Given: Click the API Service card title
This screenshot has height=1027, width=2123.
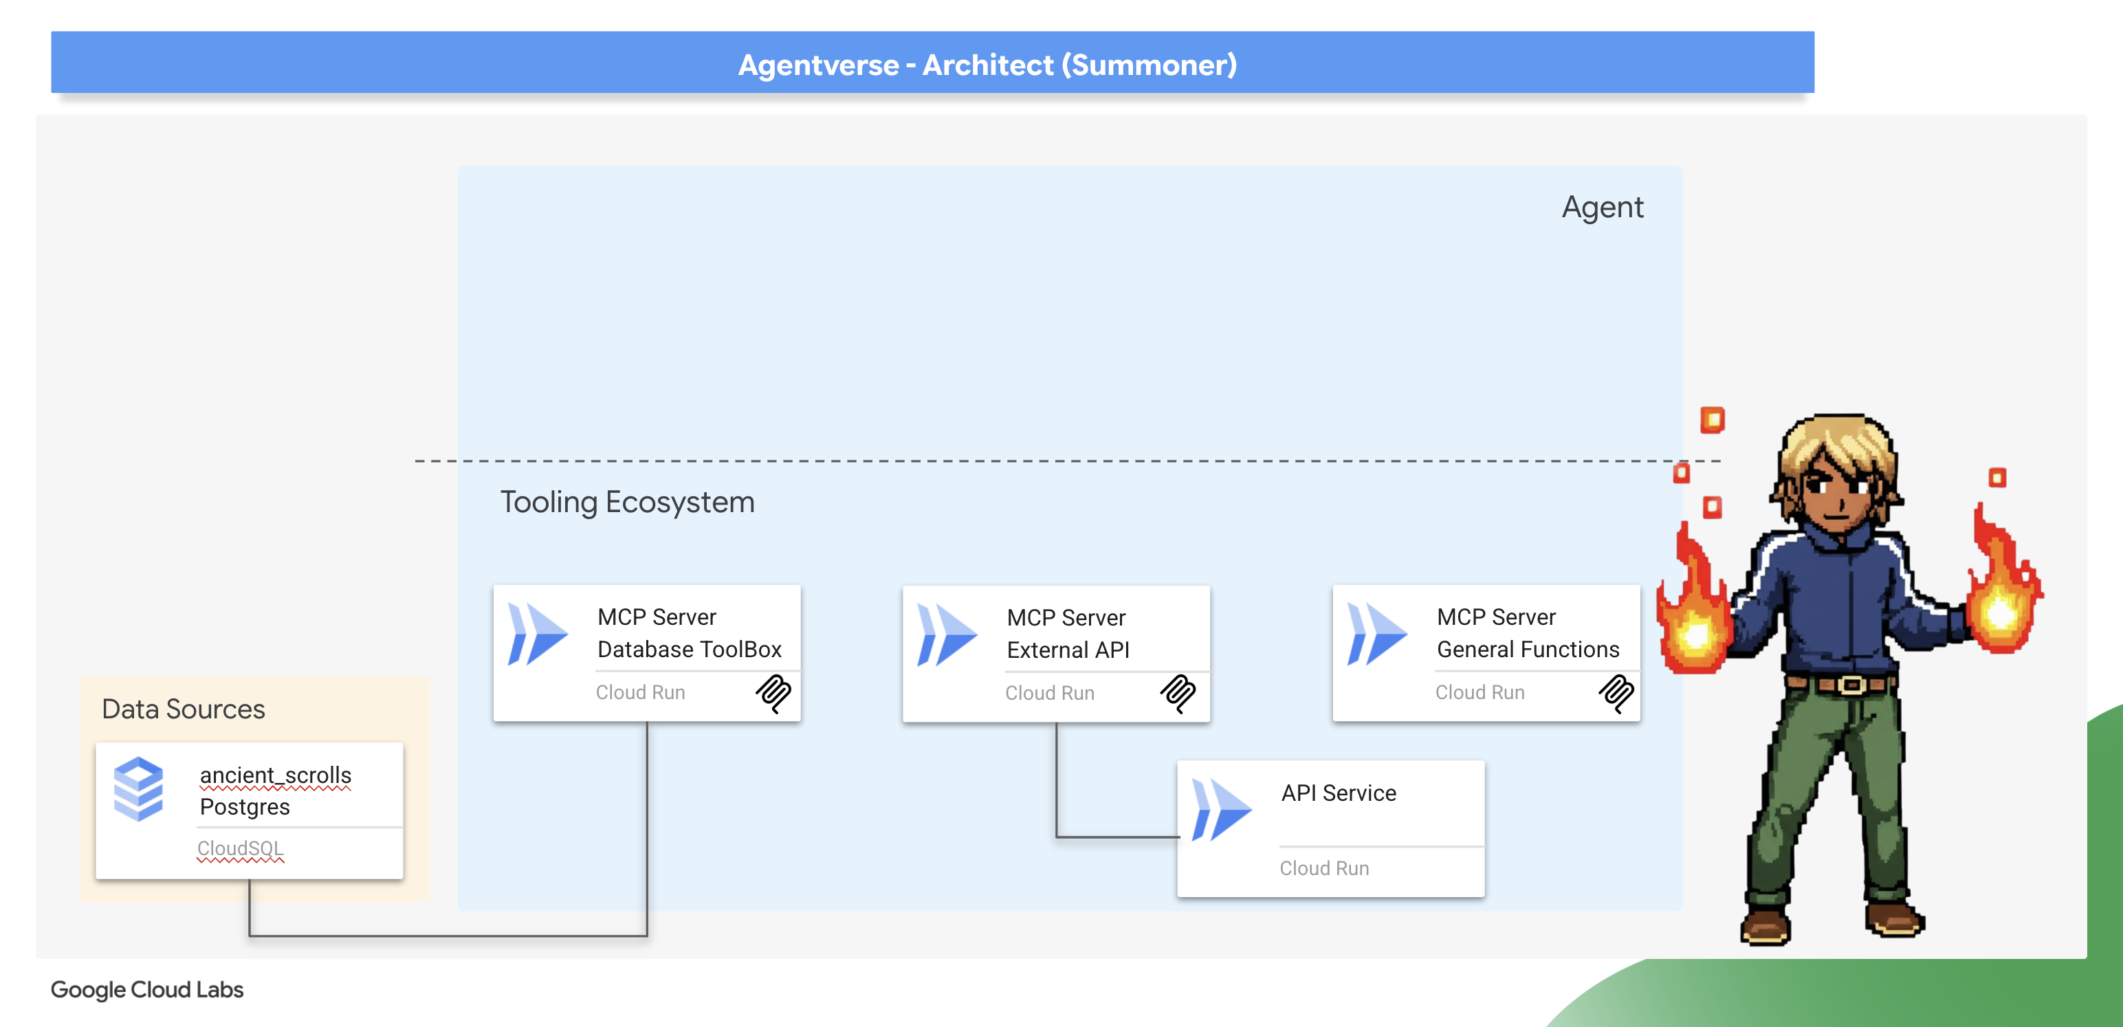Looking at the screenshot, I should click(x=1339, y=793).
